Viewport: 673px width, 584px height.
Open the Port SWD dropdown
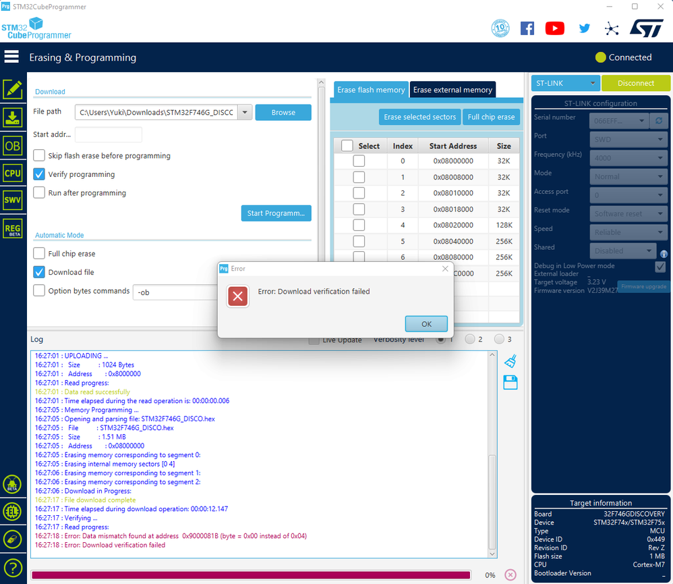tap(628, 139)
